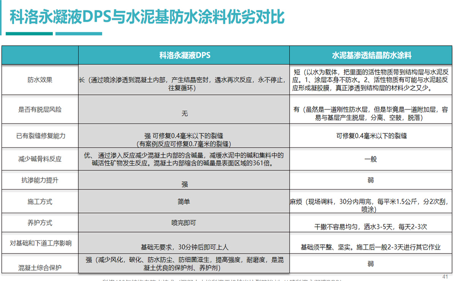Select the 无 cell in the delamination risk row
This screenshot has width=453, height=281.
pos(185,114)
